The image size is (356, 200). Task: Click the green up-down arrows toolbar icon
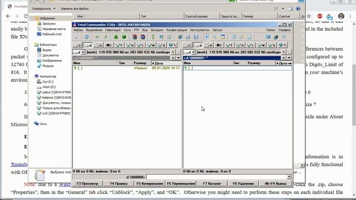pos(153,37)
